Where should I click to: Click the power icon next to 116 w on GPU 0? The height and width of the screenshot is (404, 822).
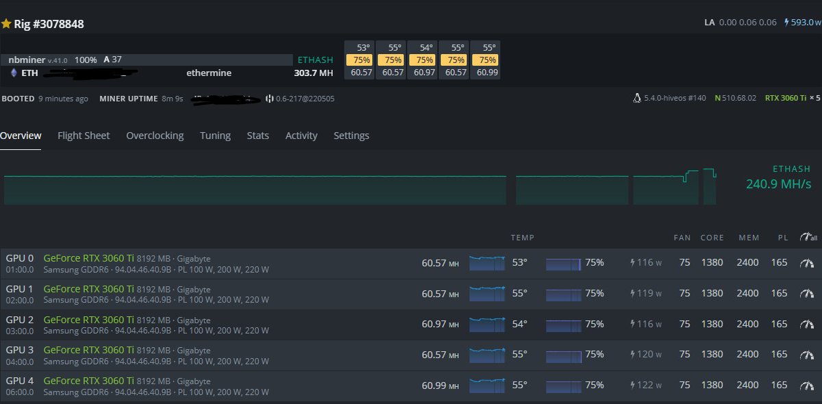pyautogui.click(x=633, y=263)
